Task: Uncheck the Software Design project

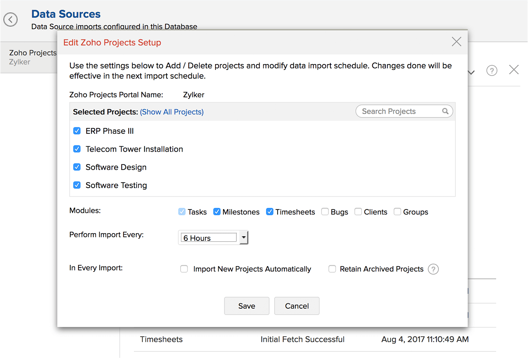Action: (x=77, y=167)
